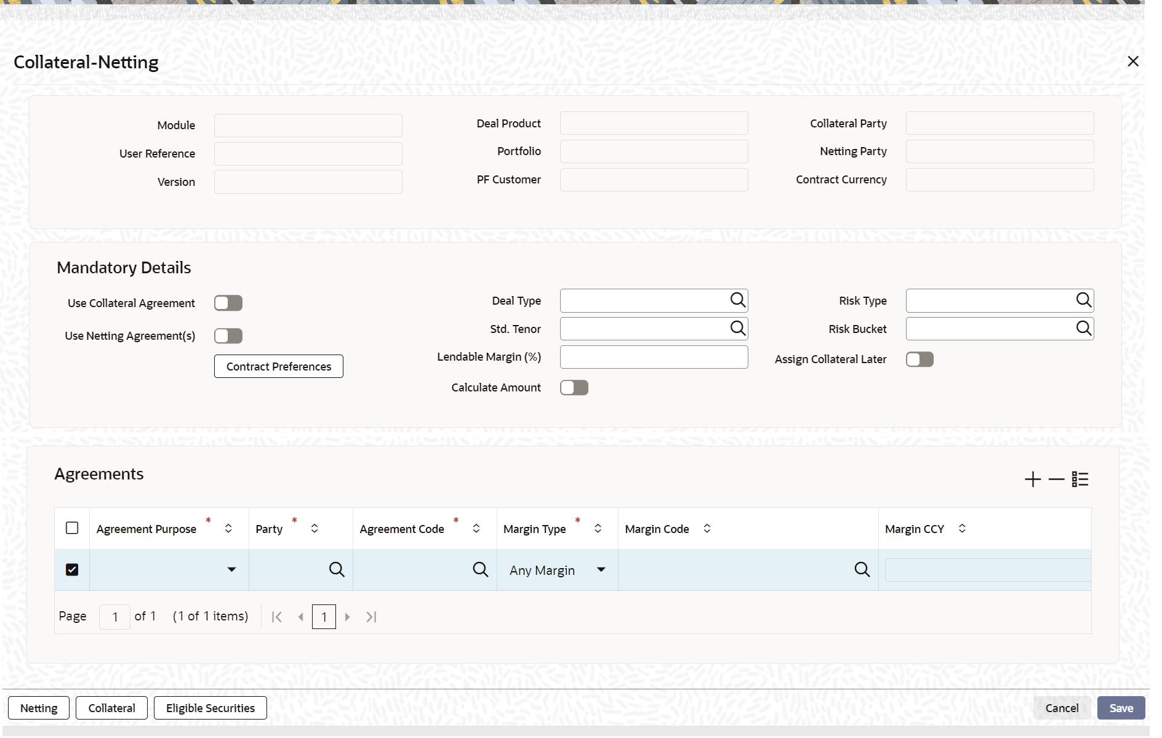This screenshot has width=1162, height=738.
Task: Save the Collateral-Netting record
Action: coord(1121,708)
